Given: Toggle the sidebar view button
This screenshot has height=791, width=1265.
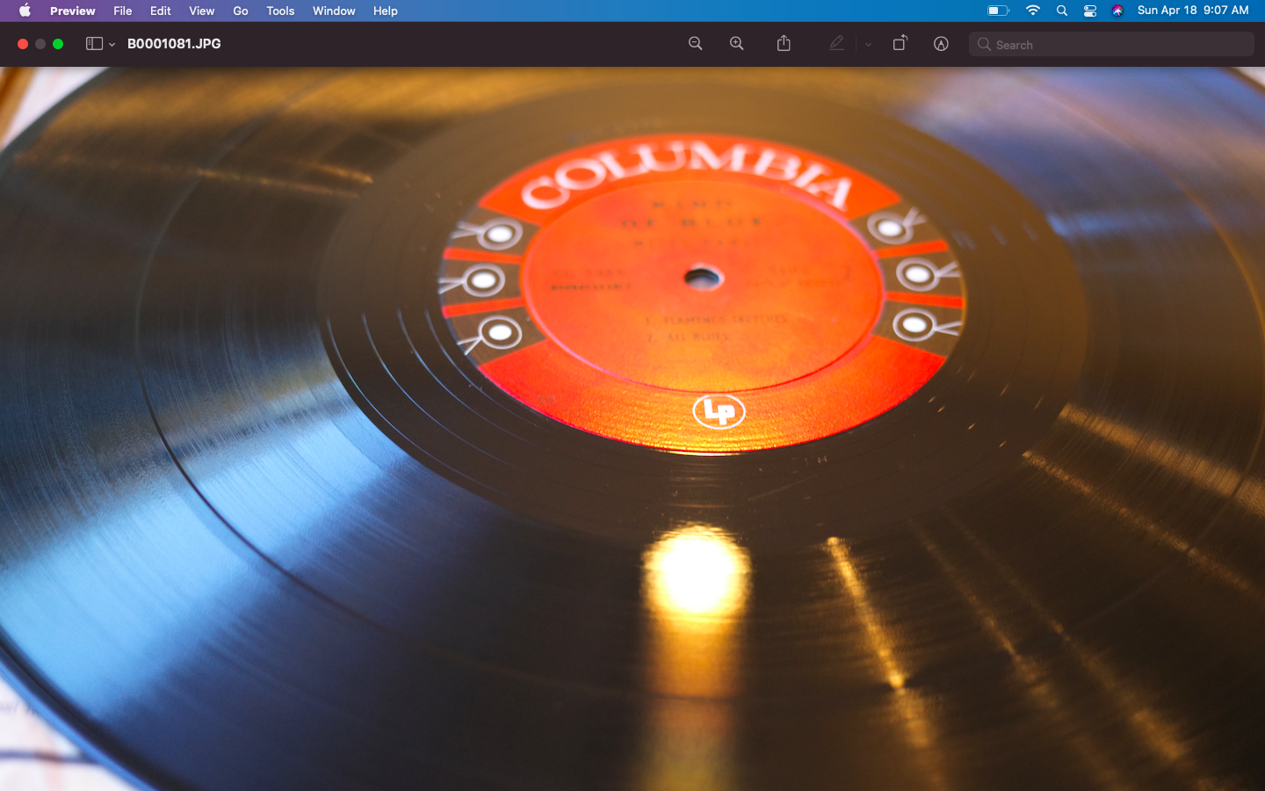Looking at the screenshot, I should pos(94,44).
